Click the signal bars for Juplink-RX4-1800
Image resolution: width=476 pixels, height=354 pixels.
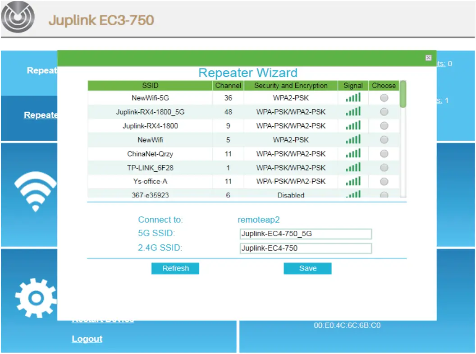(x=352, y=125)
